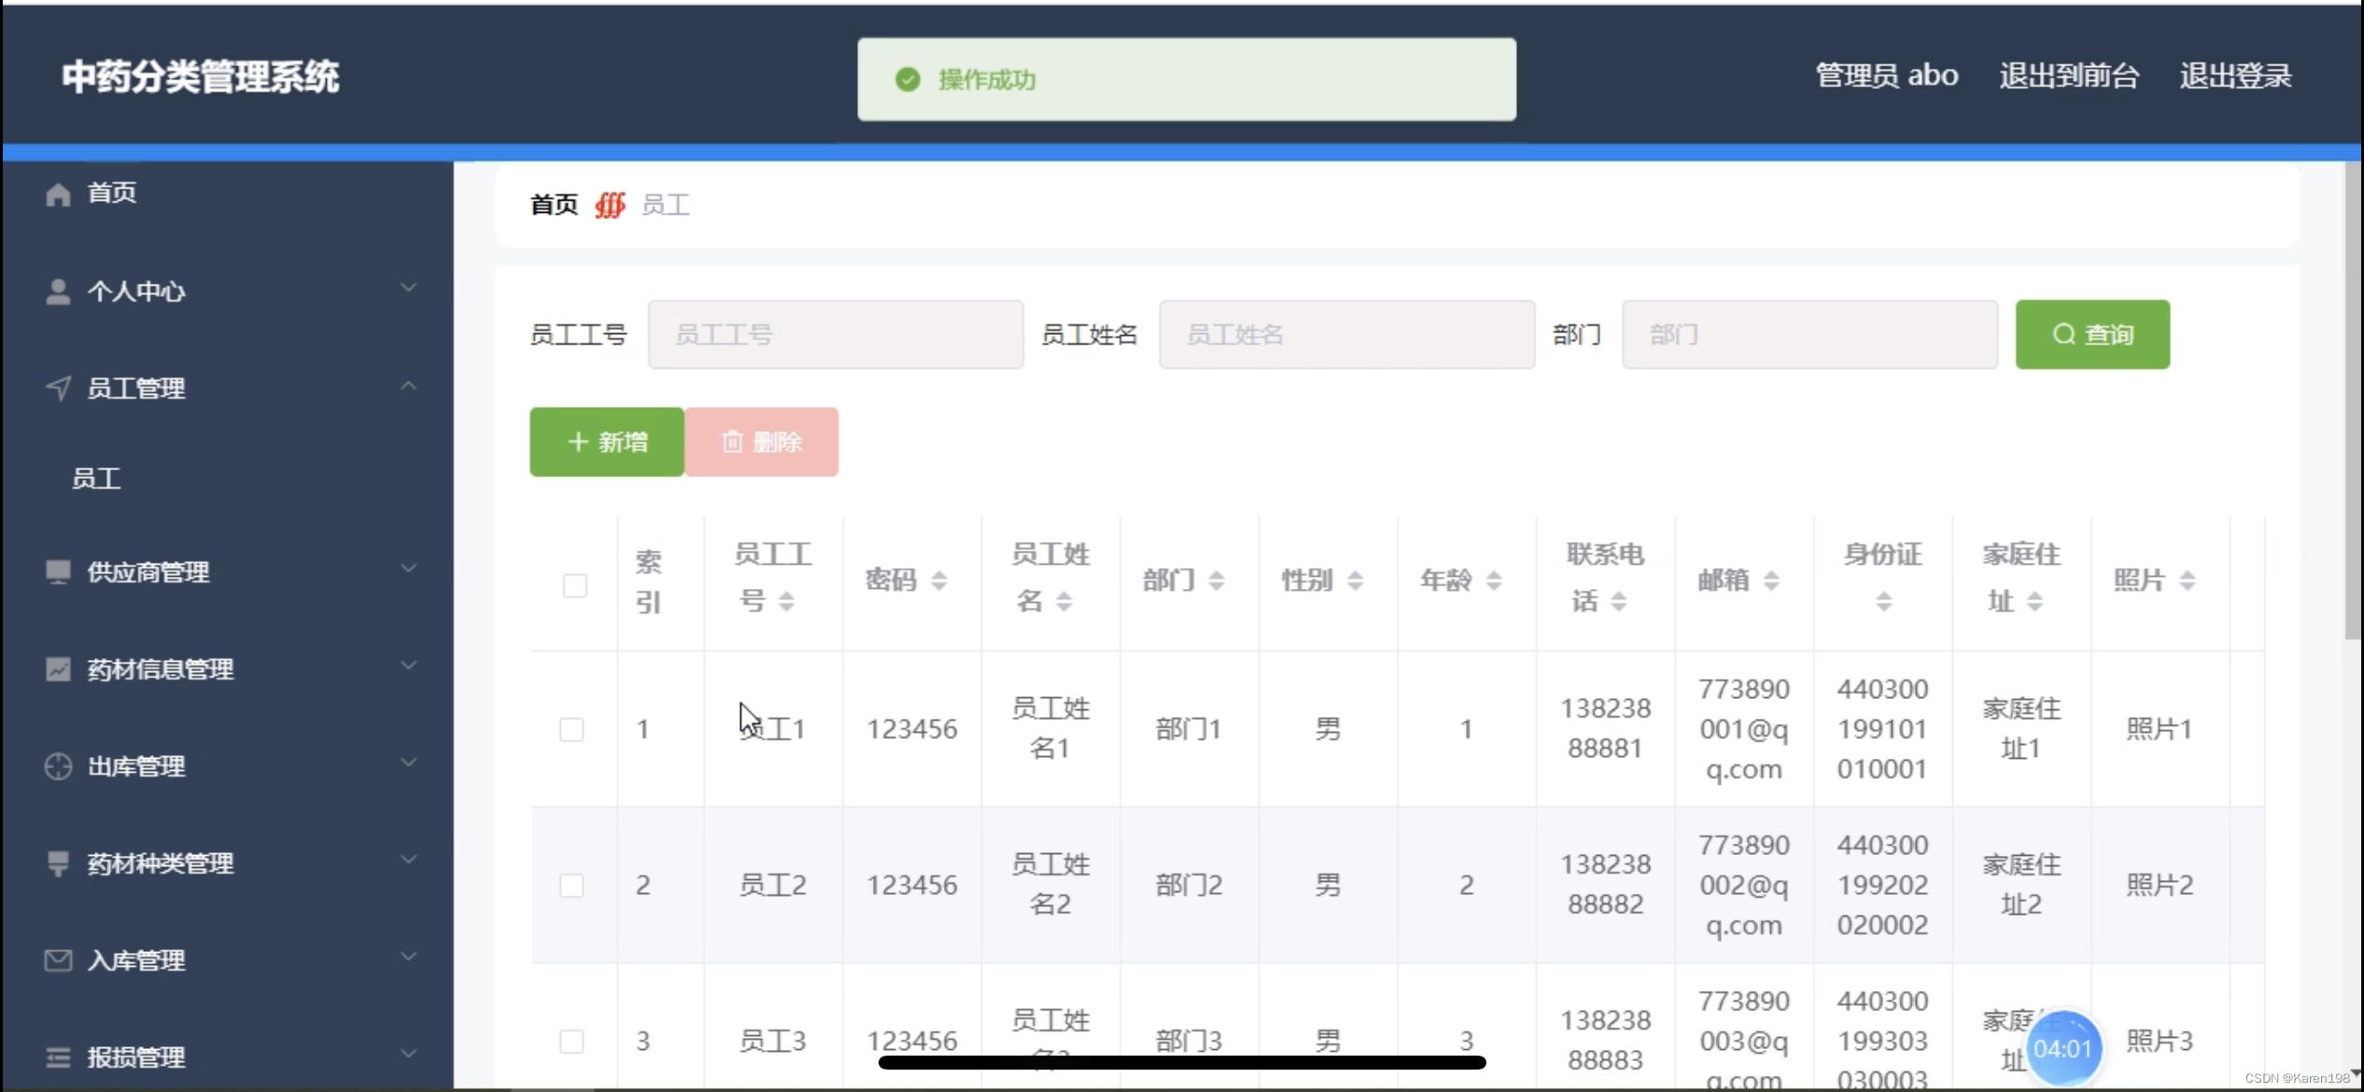
Task: Expand the 药材种类管理 menu chevron
Action: [408, 860]
